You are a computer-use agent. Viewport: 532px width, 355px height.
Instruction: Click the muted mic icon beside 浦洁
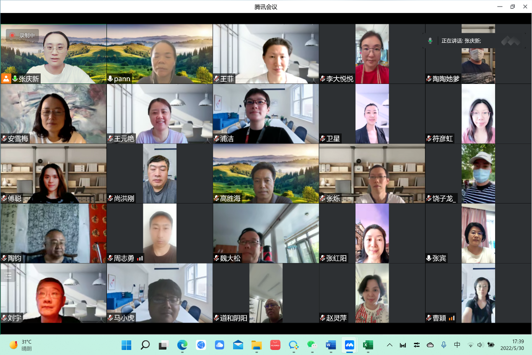[217, 138]
